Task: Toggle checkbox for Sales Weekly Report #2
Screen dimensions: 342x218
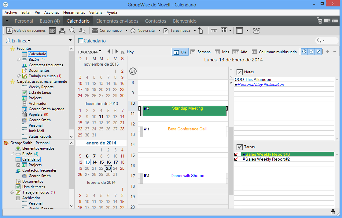Action: [236, 159]
